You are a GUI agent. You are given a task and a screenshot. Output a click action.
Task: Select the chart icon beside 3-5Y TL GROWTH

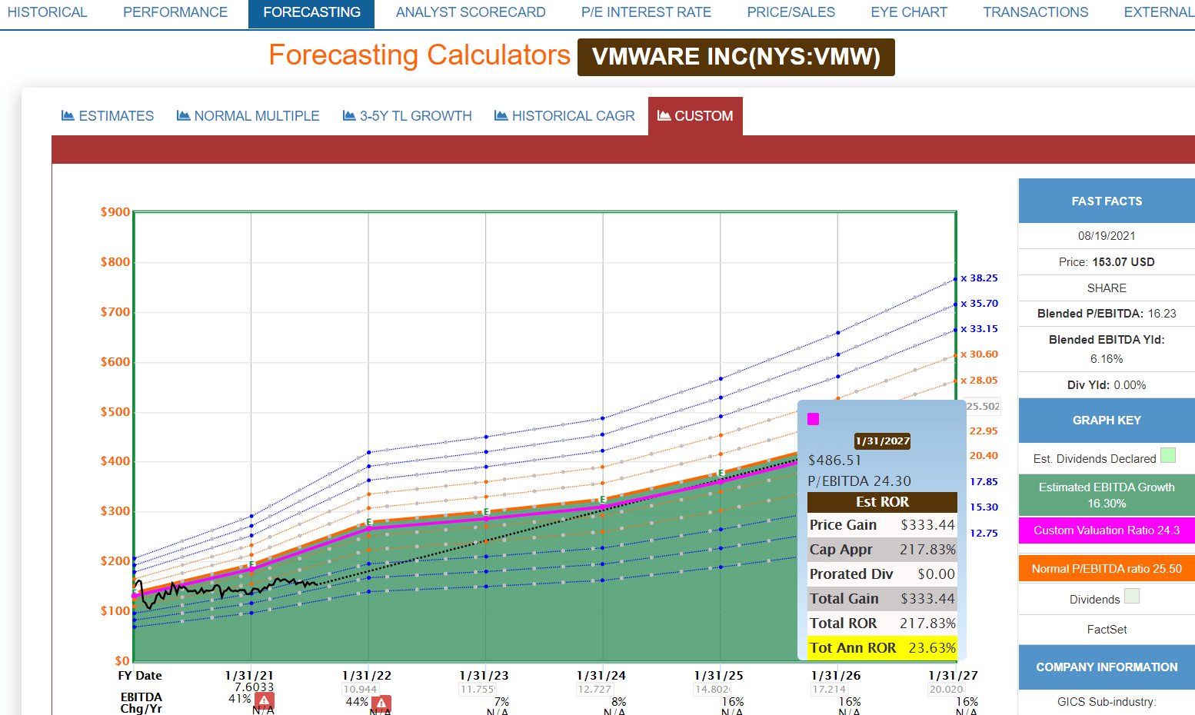click(x=348, y=115)
